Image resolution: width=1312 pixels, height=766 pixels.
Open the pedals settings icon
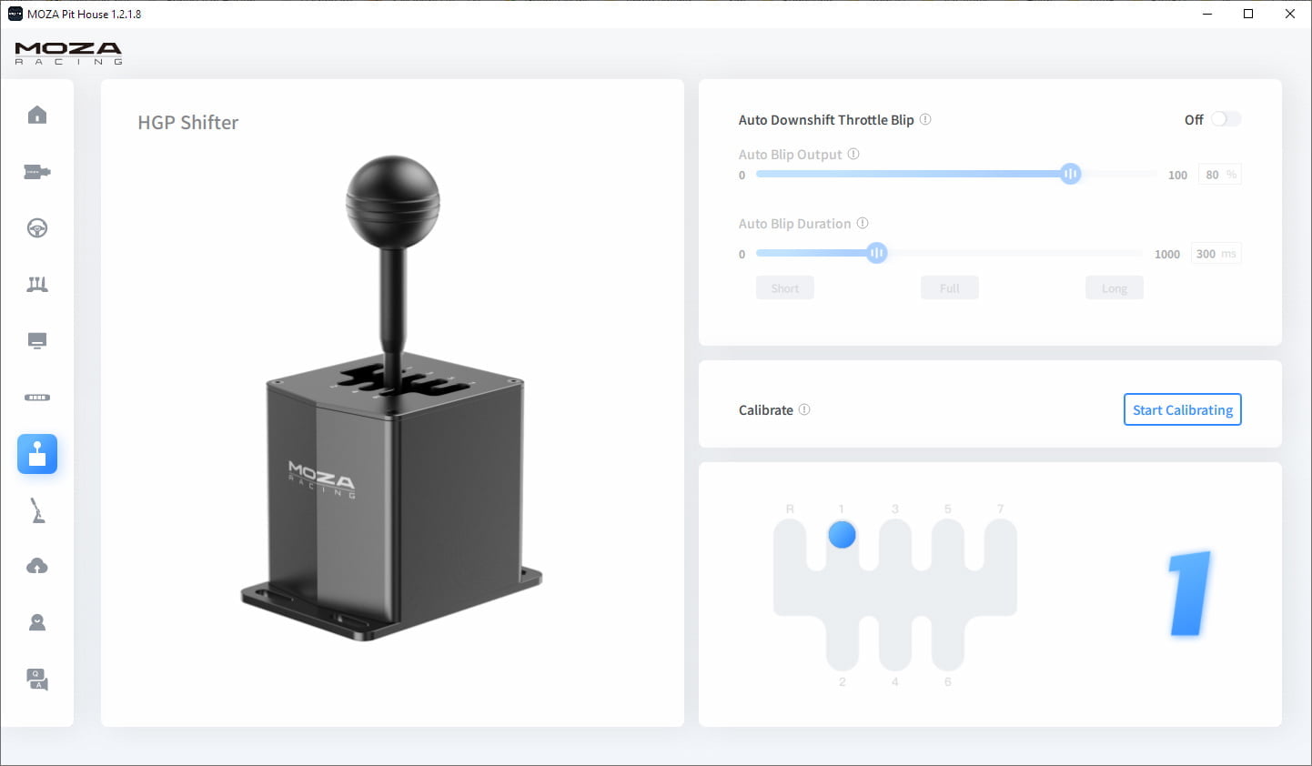37,285
